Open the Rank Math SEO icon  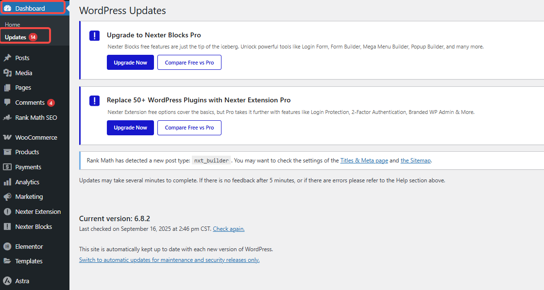click(x=7, y=117)
